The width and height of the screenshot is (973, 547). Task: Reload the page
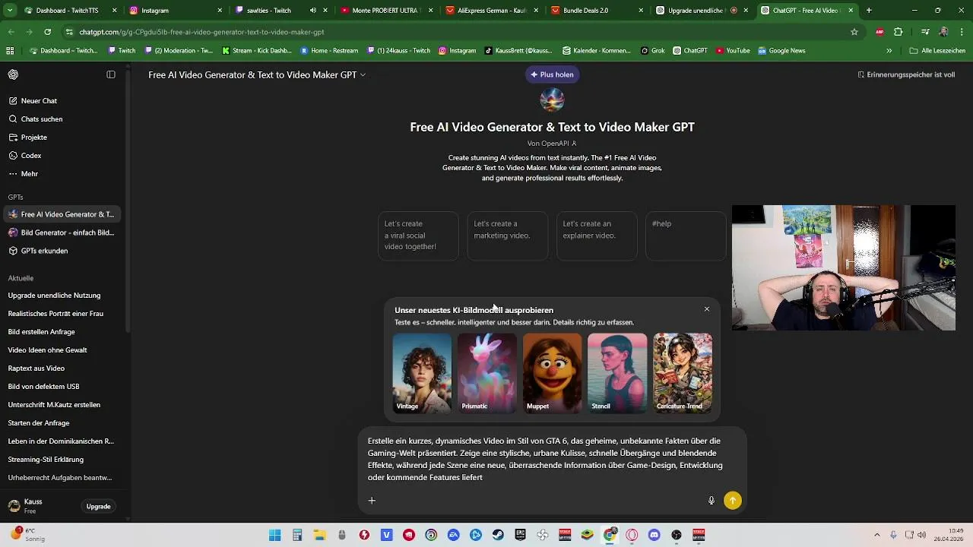[x=47, y=32]
